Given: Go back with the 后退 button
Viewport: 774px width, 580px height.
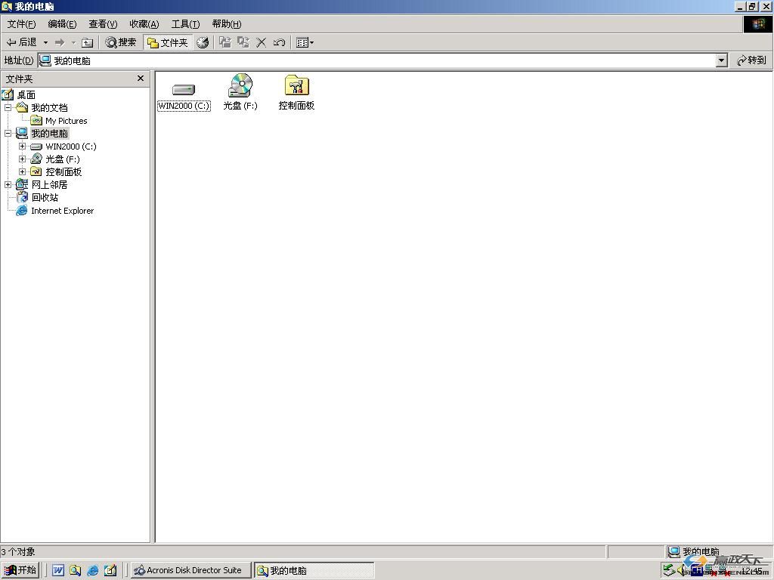Looking at the screenshot, I should (21, 42).
